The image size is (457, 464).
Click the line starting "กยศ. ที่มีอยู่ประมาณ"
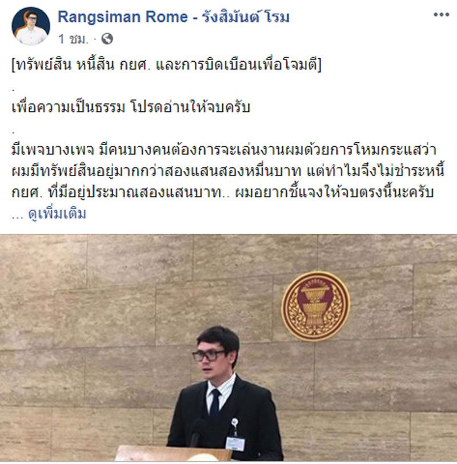[222, 193]
